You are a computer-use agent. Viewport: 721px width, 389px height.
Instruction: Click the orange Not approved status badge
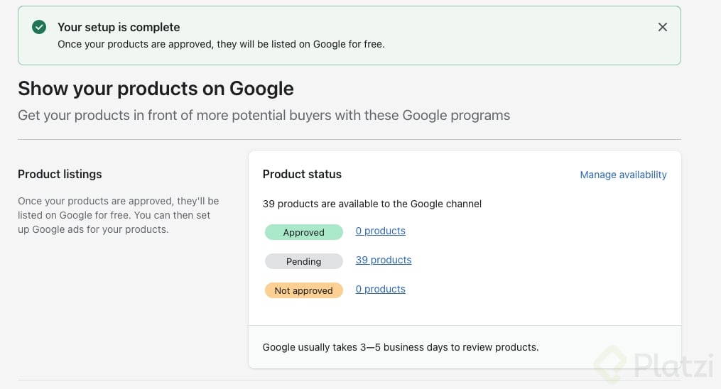point(303,290)
